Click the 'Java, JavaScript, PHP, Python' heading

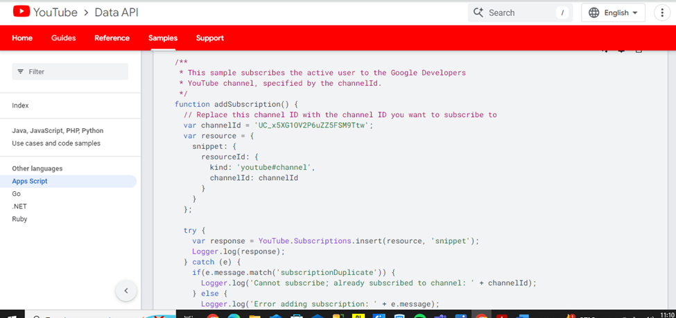click(58, 130)
